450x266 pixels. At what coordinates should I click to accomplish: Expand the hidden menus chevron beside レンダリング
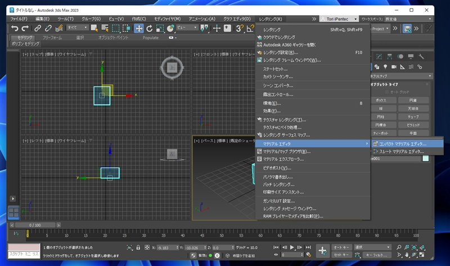click(x=314, y=19)
